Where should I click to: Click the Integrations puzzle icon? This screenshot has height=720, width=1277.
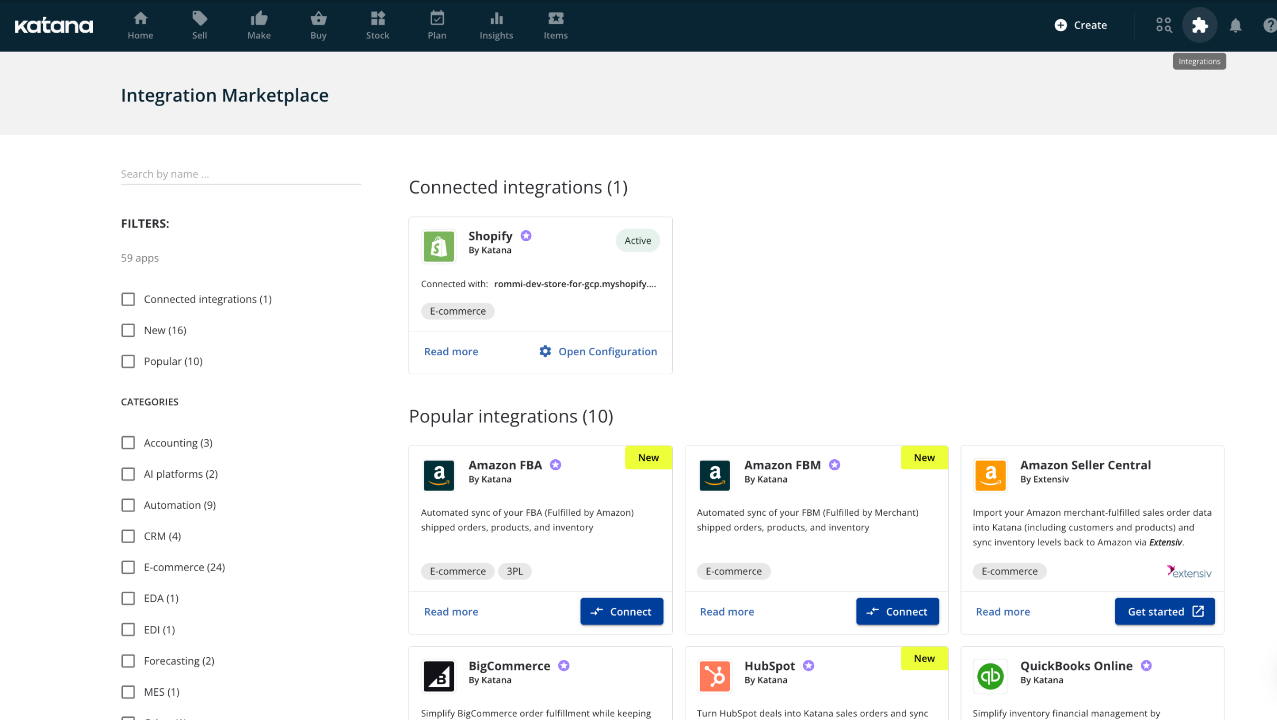1199,25
